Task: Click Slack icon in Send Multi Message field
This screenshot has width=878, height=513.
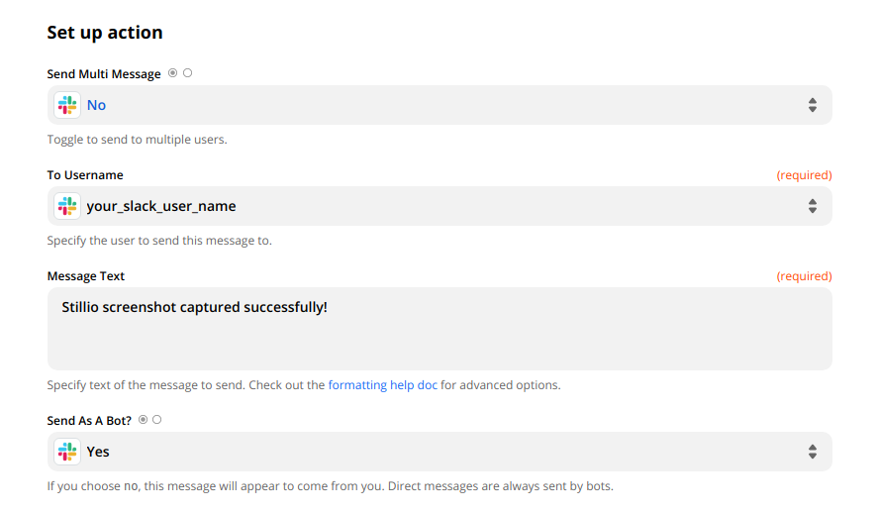Action: [x=68, y=105]
